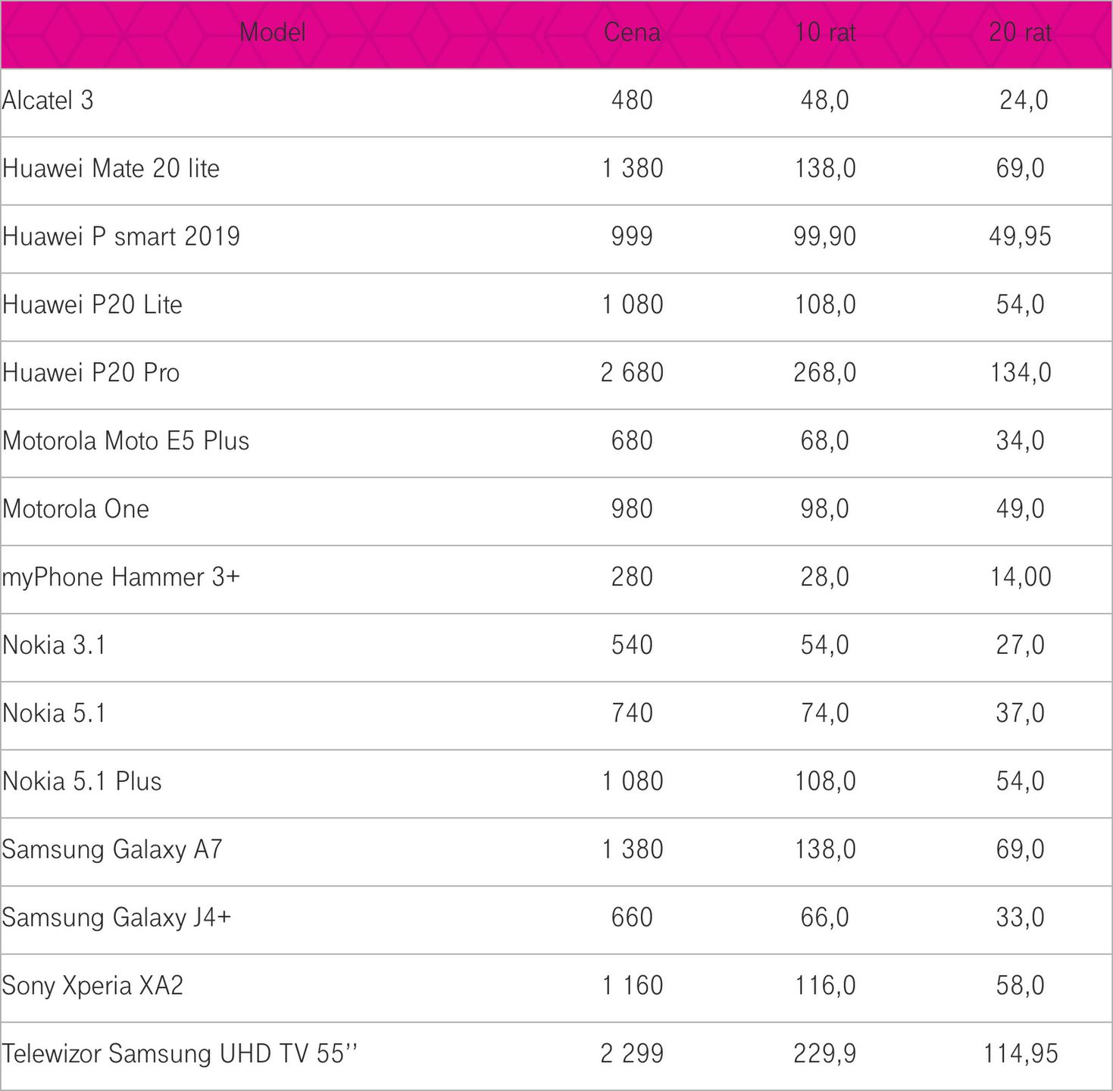This screenshot has width=1113, height=1091.
Task: Click the 74,0 installment value
Action: pos(825,713)
